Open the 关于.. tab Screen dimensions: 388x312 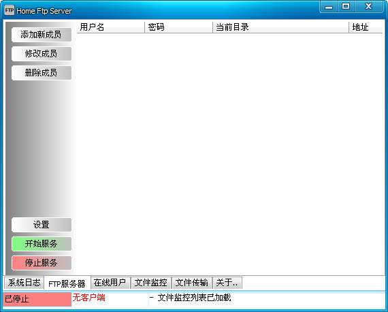(227, 283)
